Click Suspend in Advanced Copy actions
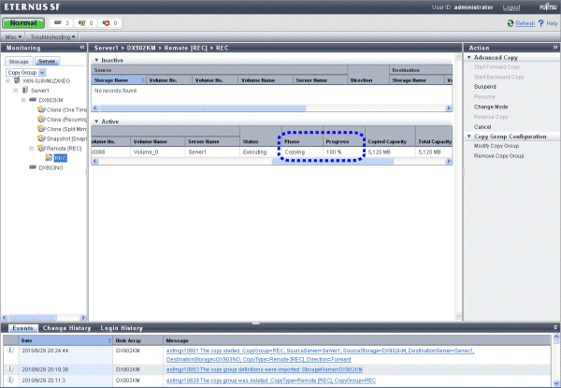Screen dimensions: 561x388 (484, 87)
